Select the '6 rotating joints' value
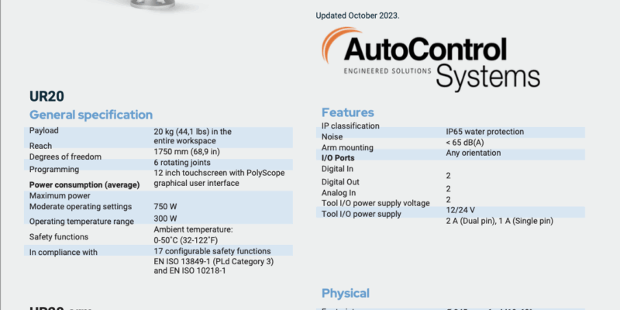Image resolution: width=620 pixels, height=310 pixels. [182, 163]
